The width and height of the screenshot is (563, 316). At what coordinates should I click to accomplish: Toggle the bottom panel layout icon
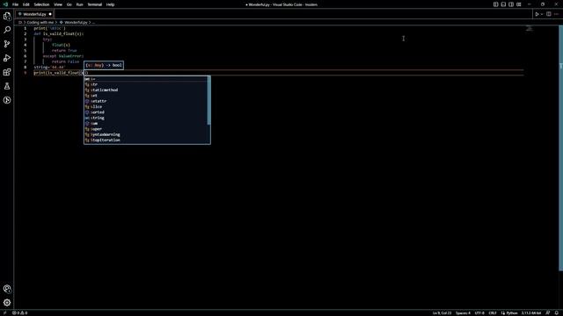[x=503, y=4]
